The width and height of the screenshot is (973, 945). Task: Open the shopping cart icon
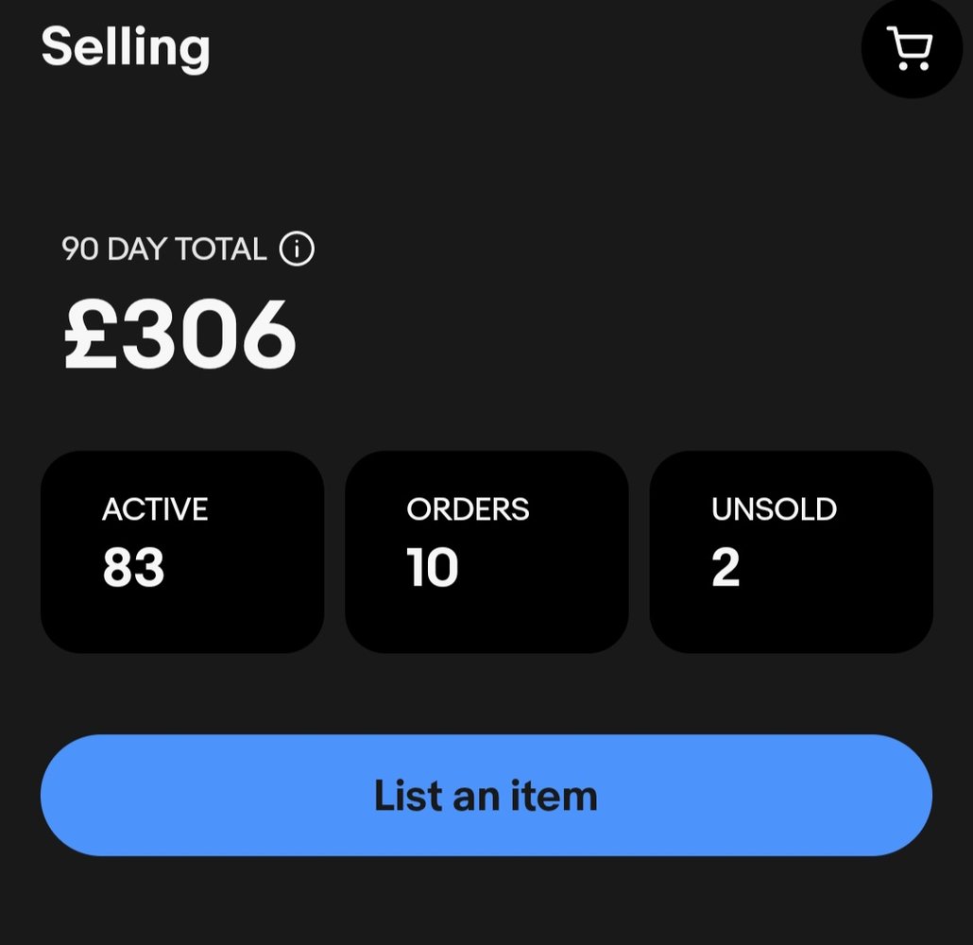point(910,48)
